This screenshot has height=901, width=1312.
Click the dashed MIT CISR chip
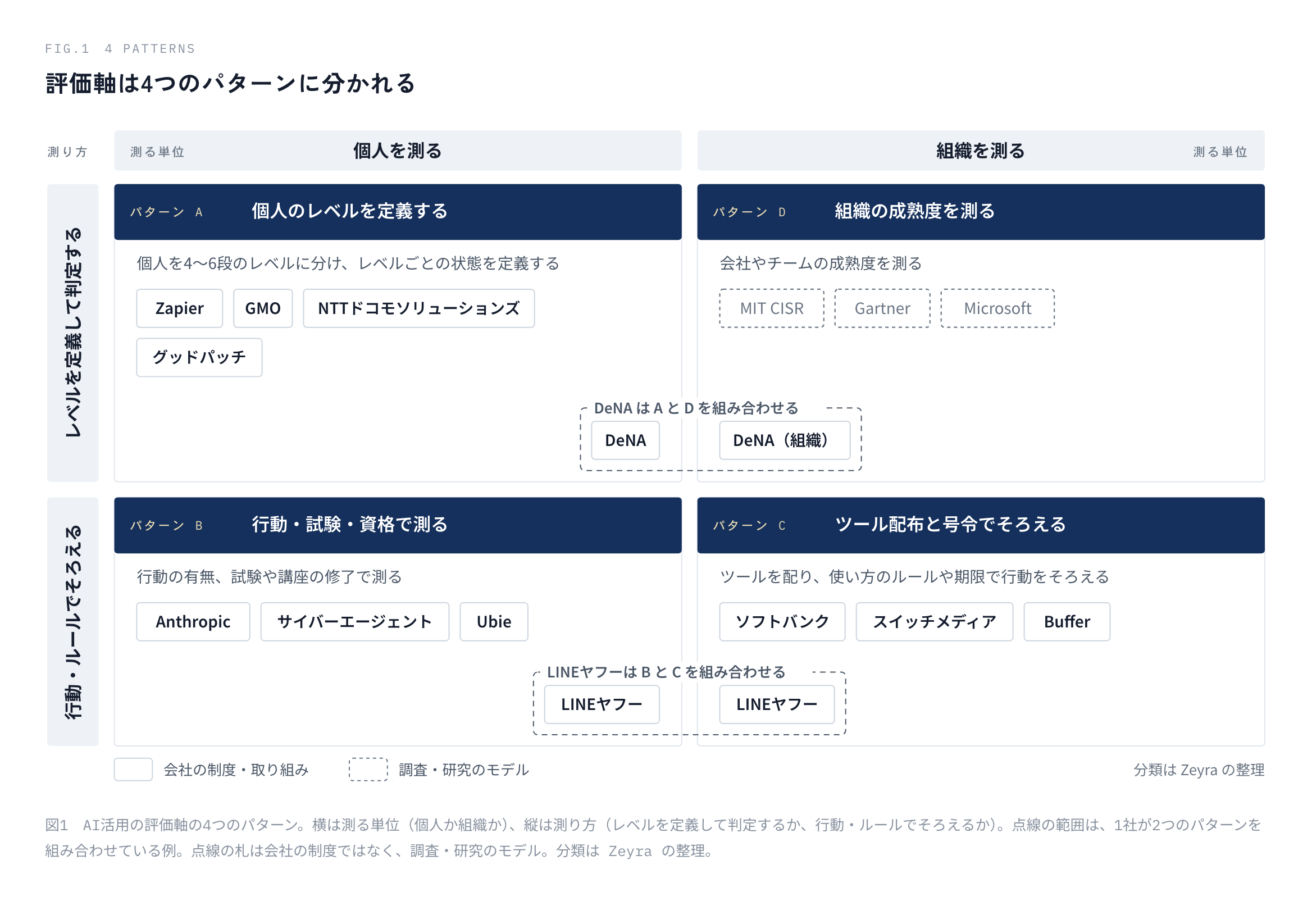pos(772,308)
